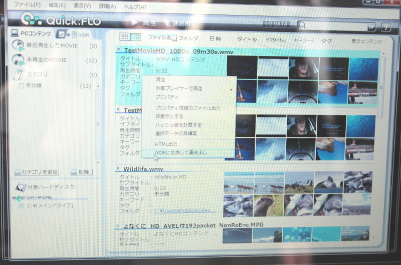Click the file icon beside Wildlife.wmv
The width and height of the screenshot is (401, 265).
click(118, 168)
